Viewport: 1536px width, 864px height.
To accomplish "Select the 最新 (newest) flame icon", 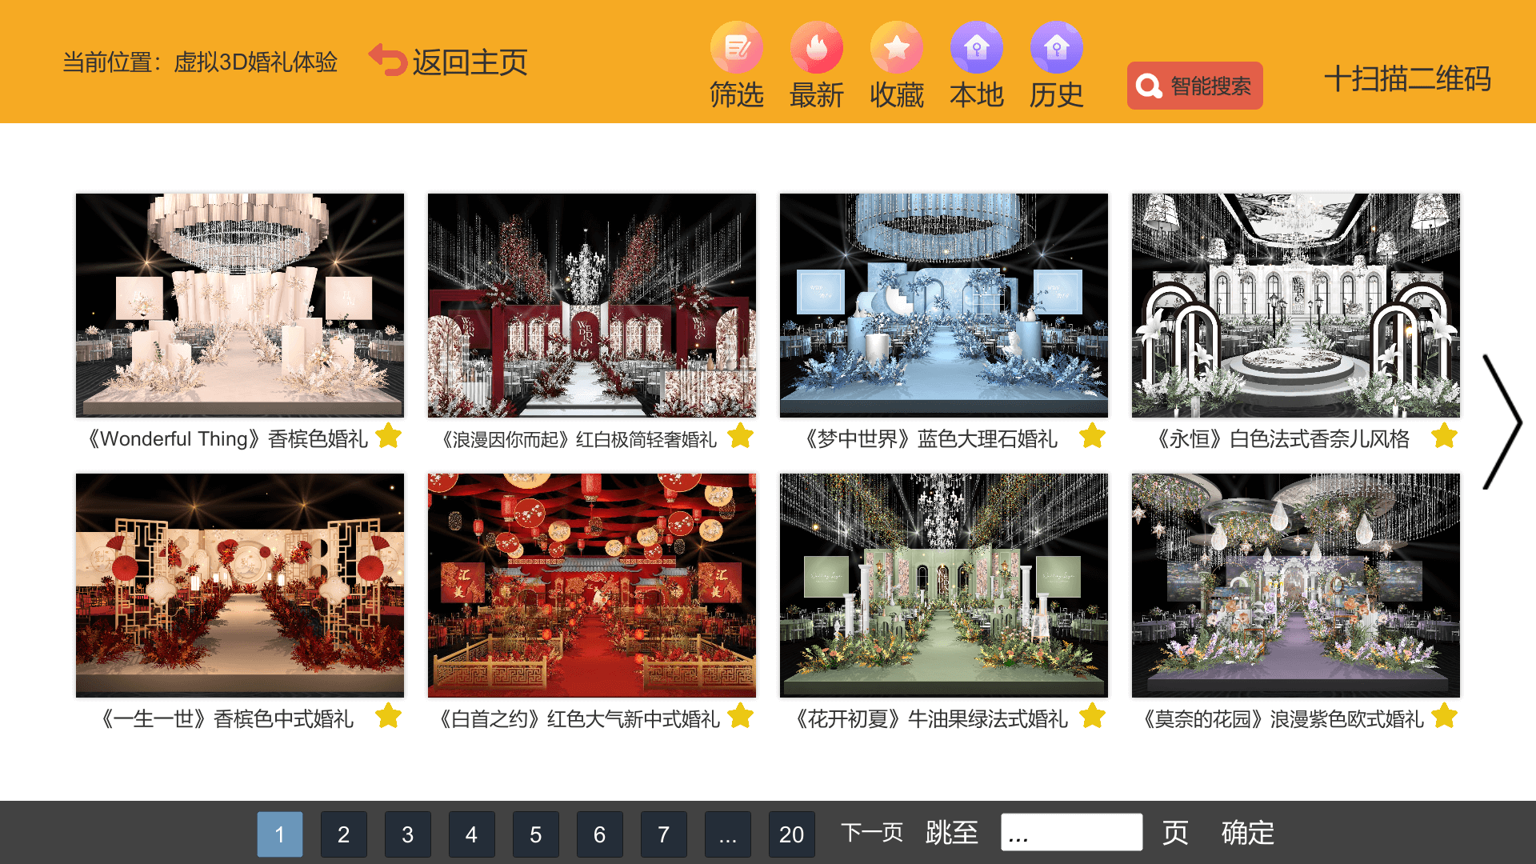I will [816, 48].
